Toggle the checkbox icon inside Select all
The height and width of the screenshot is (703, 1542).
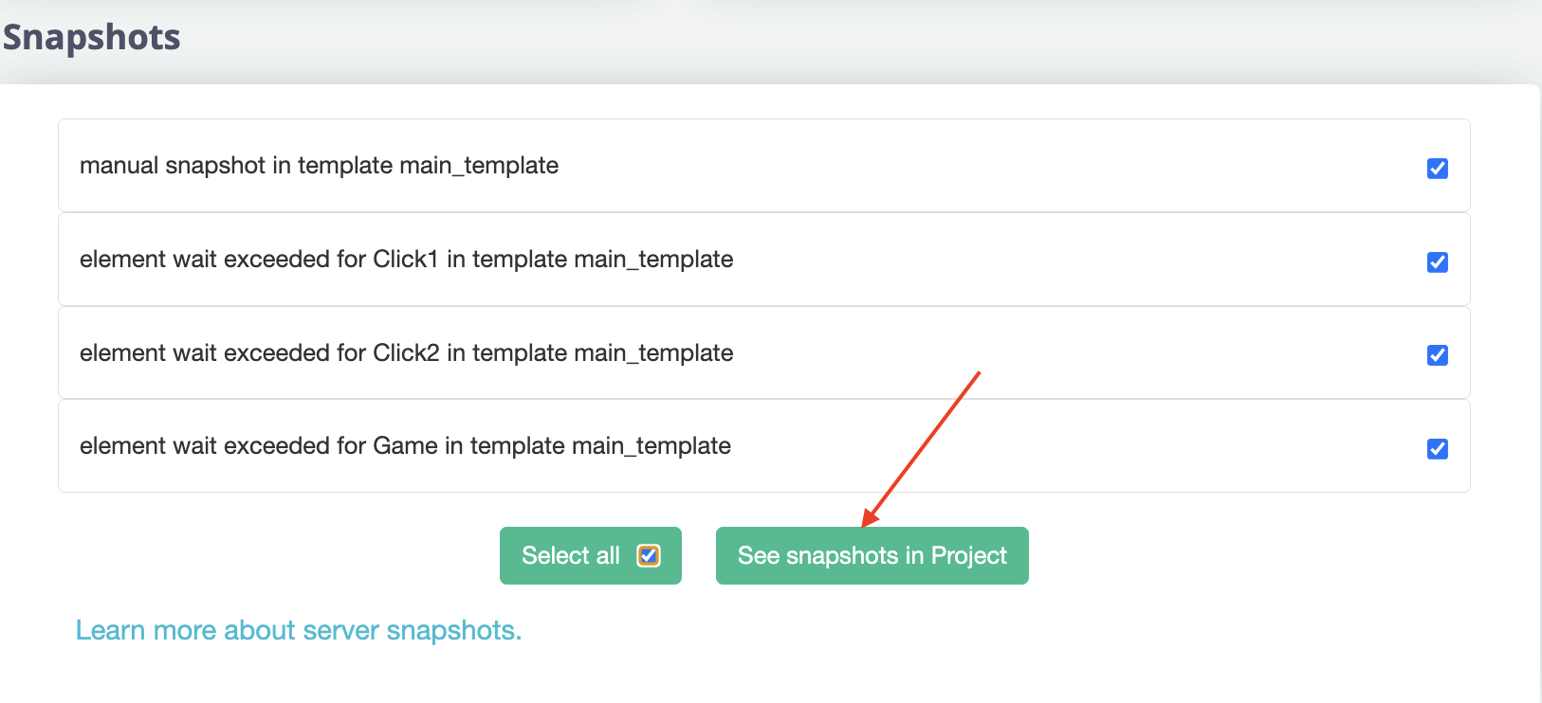pyautogui.click(x=649, y=556)
